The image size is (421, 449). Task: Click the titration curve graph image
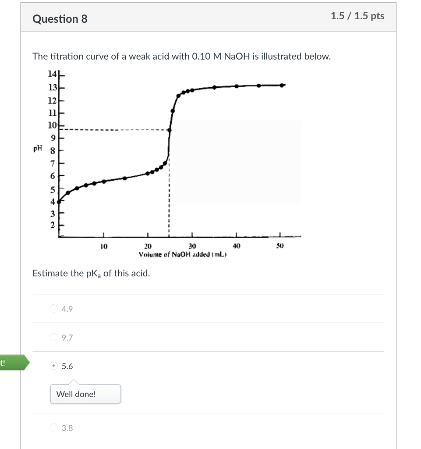[167, 164]
